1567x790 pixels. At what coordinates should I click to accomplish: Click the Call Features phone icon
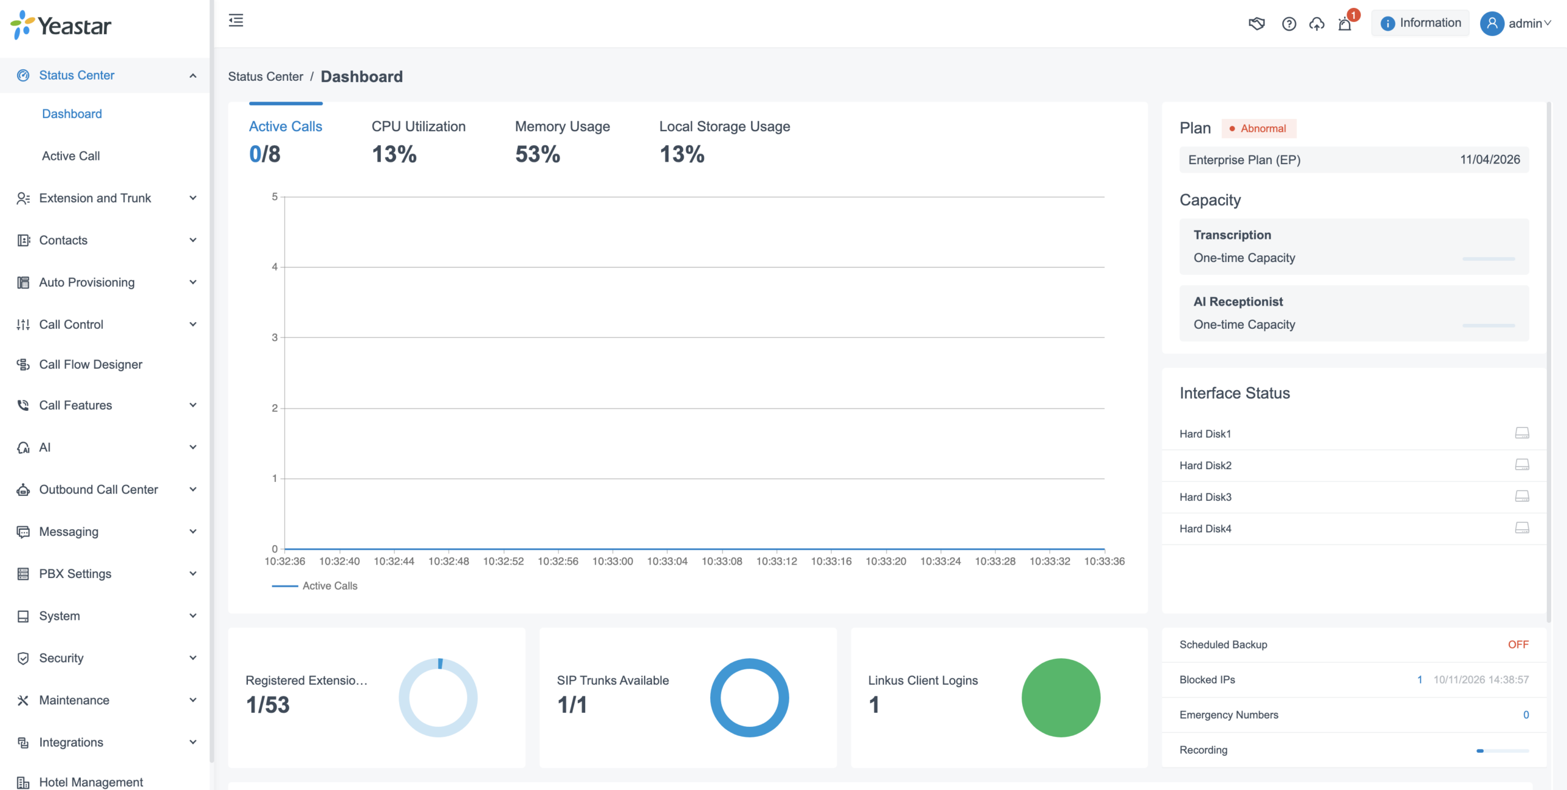(x=23, y=405)
